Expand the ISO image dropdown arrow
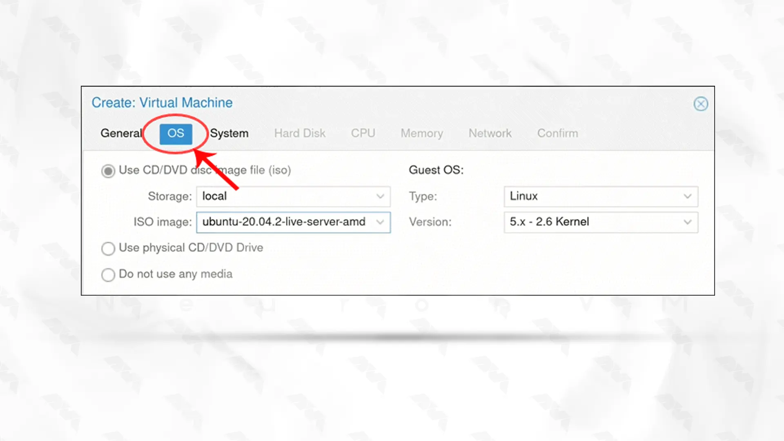Image resolution: width=784 pixels, height=441 pixels. click(x=380, y=222)
